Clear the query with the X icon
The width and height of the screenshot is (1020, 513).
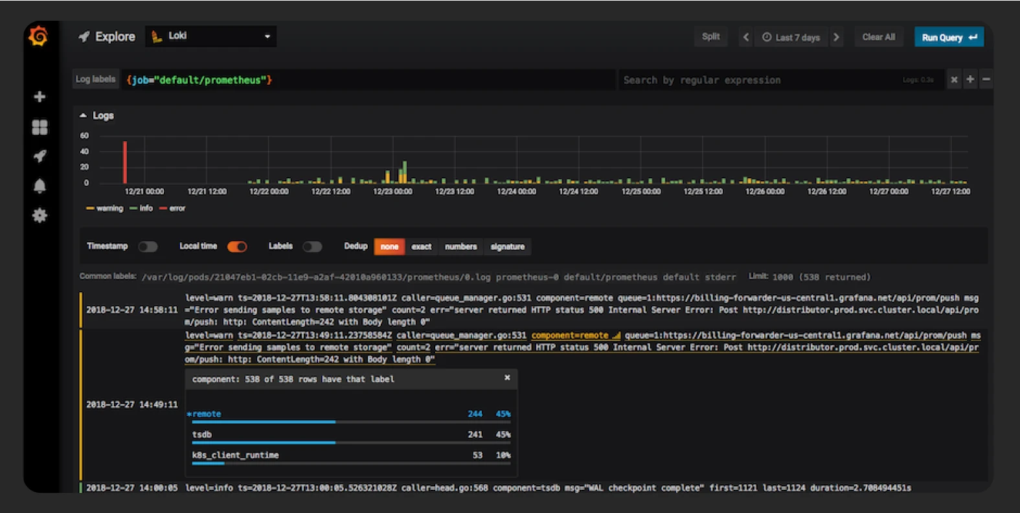(953, 80)
